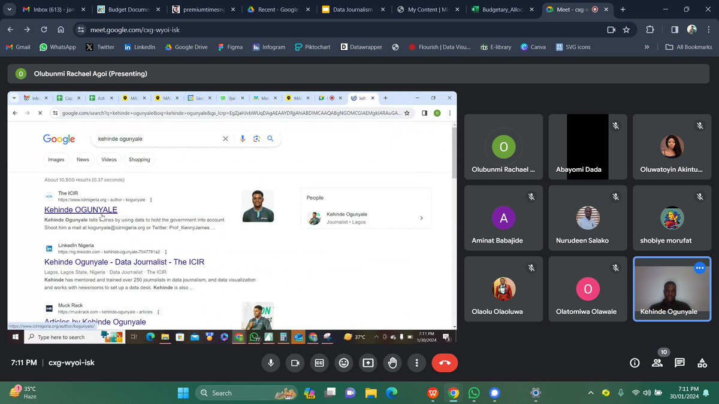Image resolution: width=719 pixels, height=404 pixels.
Task: Turn off camera in Meet controls
Action: (x=295, y=363)
